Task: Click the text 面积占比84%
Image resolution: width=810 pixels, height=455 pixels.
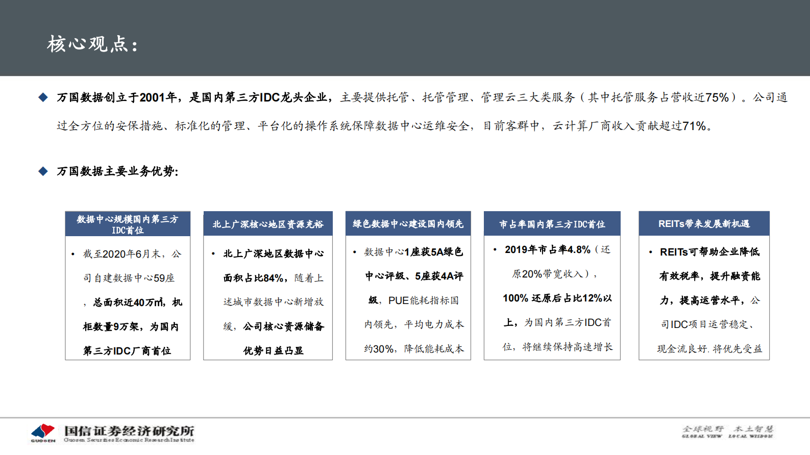Action: point(254,278)
